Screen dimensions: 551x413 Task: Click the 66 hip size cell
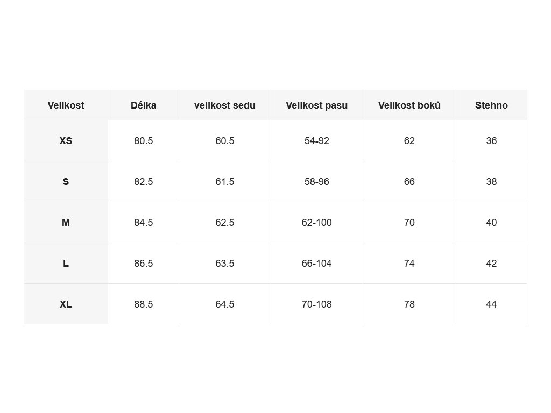tap(409, 182)
